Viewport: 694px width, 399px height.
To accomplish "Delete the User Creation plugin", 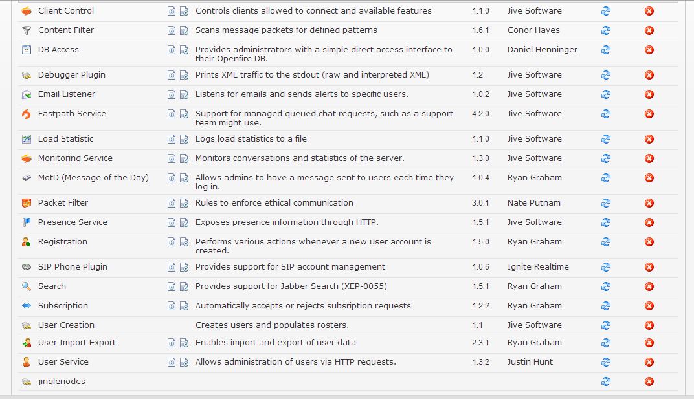I will (649, 326).
